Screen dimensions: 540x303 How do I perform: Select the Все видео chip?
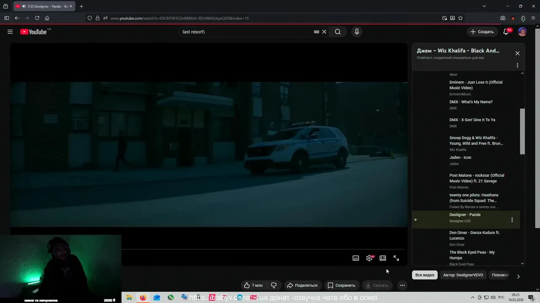tap(425, 275)
